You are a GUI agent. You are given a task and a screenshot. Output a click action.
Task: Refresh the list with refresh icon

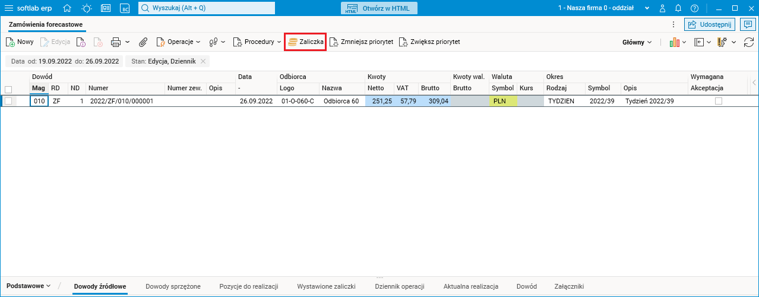(x=749, y=42)
